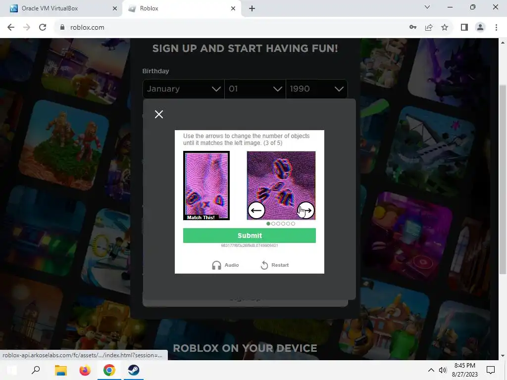Open the January month dropdown
507x380 pixels.
183,89
